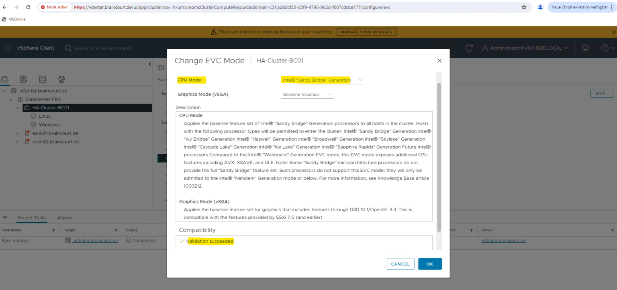The height and width of the screenshot is (290, 617).
Task: Switch to the Alarms tab
Action: click(64, 217)
